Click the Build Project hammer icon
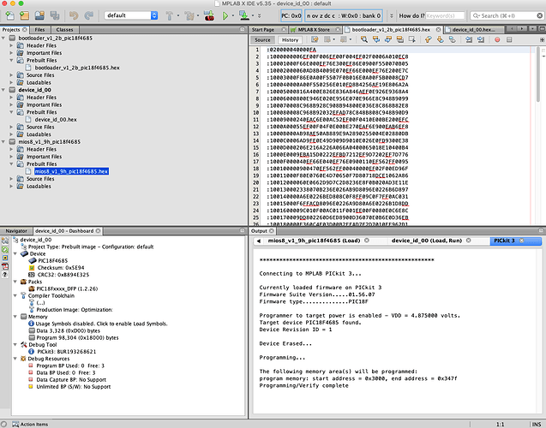 coord(170,15)
